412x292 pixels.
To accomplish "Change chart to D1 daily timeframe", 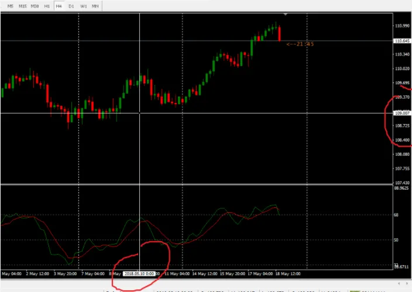I will tap(71, 6).
